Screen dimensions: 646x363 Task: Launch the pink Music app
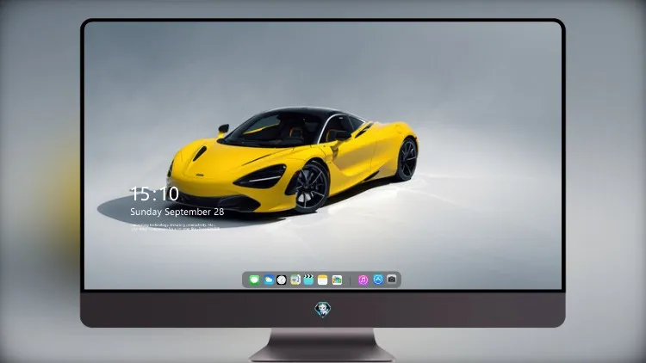click(363, 280)
